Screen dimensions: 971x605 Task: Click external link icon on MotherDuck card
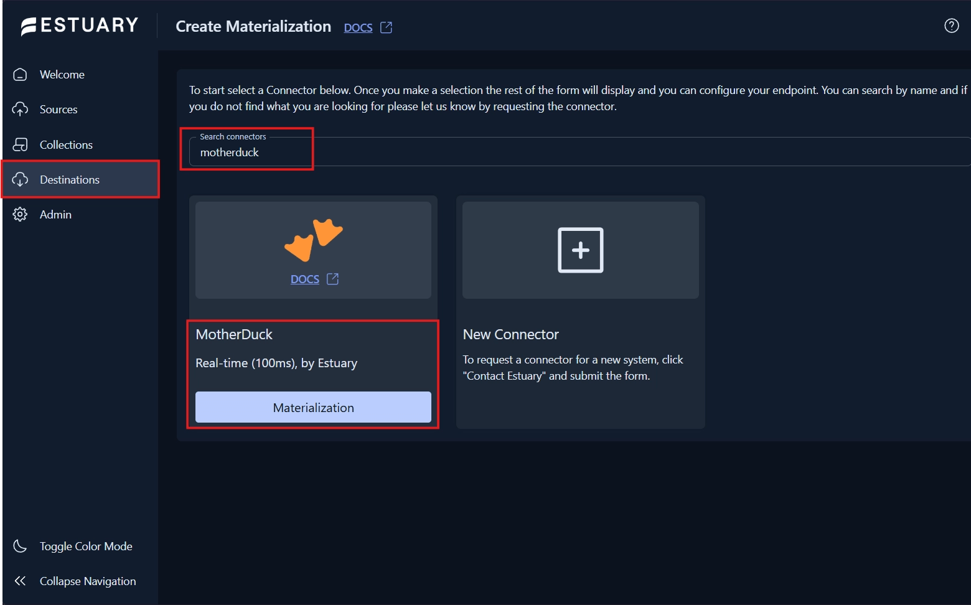[x=333, y=279]
